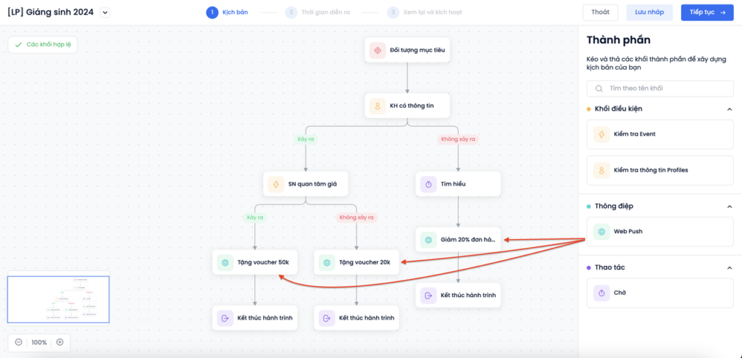Click the [LP] Giáng sinh 2024 title
Screen dimensions: 742x358
click(51, 12)
